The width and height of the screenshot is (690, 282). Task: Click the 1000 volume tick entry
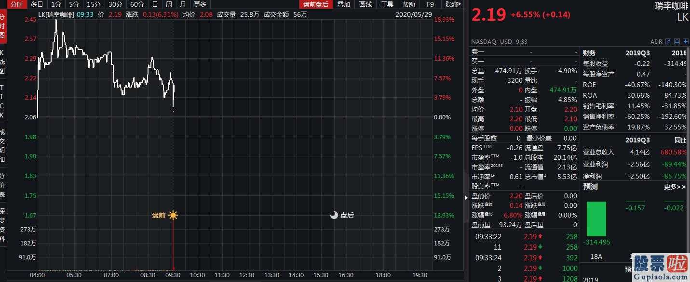(569, 268)
